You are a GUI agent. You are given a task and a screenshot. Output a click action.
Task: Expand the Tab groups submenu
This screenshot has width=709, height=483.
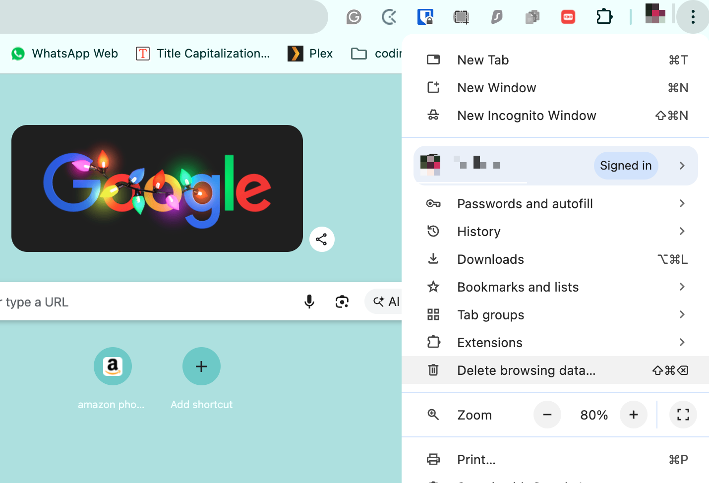pos(490,314)
